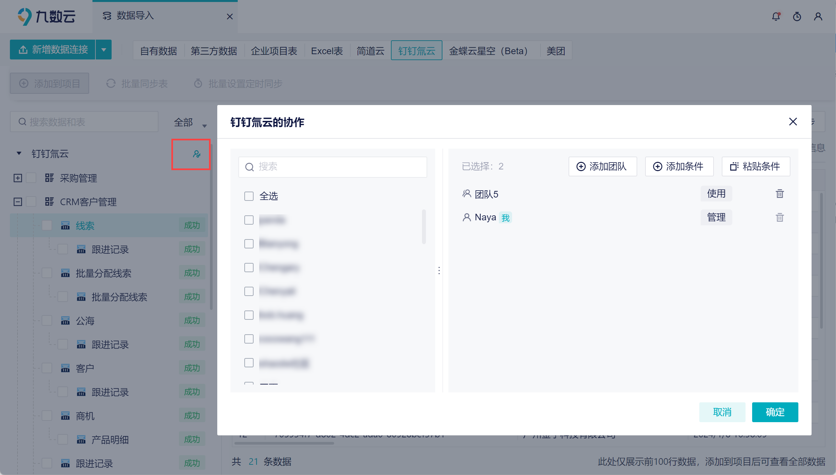
Task: Open the 全部 filter dropdown
Action: point(190,123)
